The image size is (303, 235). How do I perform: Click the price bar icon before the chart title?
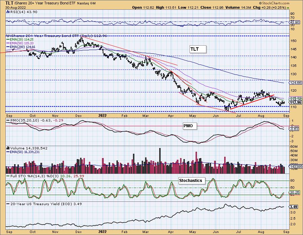coord(8,36)
